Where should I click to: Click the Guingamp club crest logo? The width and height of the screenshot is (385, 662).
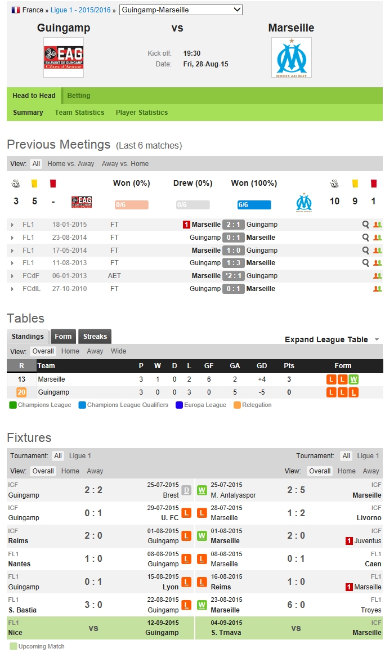click(64, 57)
